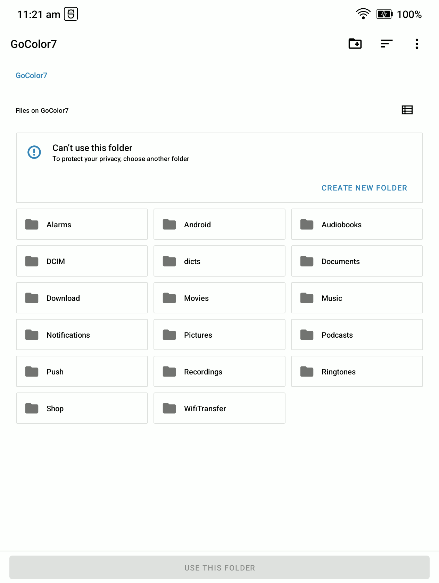439x583 pixels.
Task: Open the sort options icon
Action: point(386,44)
